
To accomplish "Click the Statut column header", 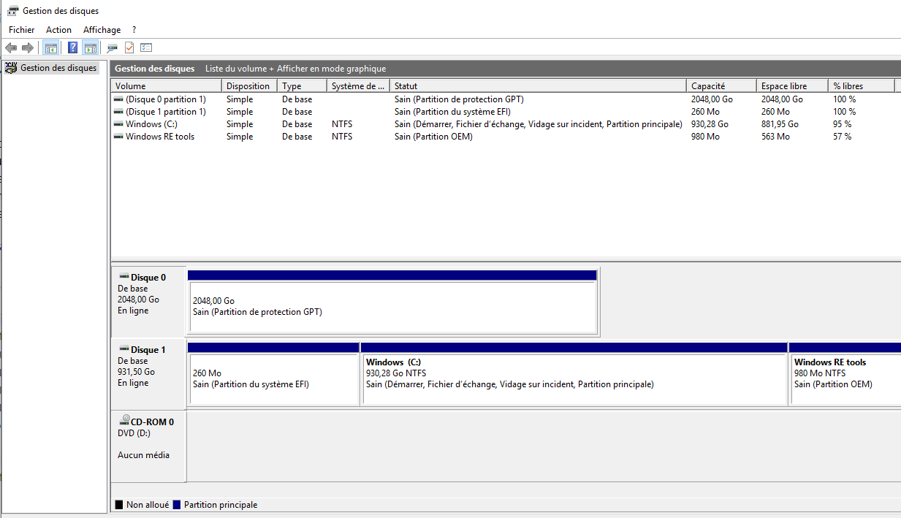I will (406, 86).
